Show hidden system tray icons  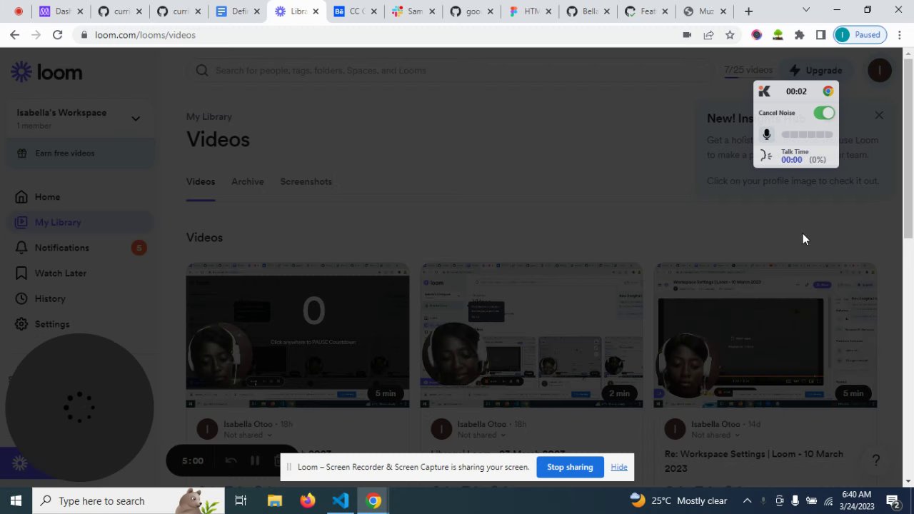point(747,500)
